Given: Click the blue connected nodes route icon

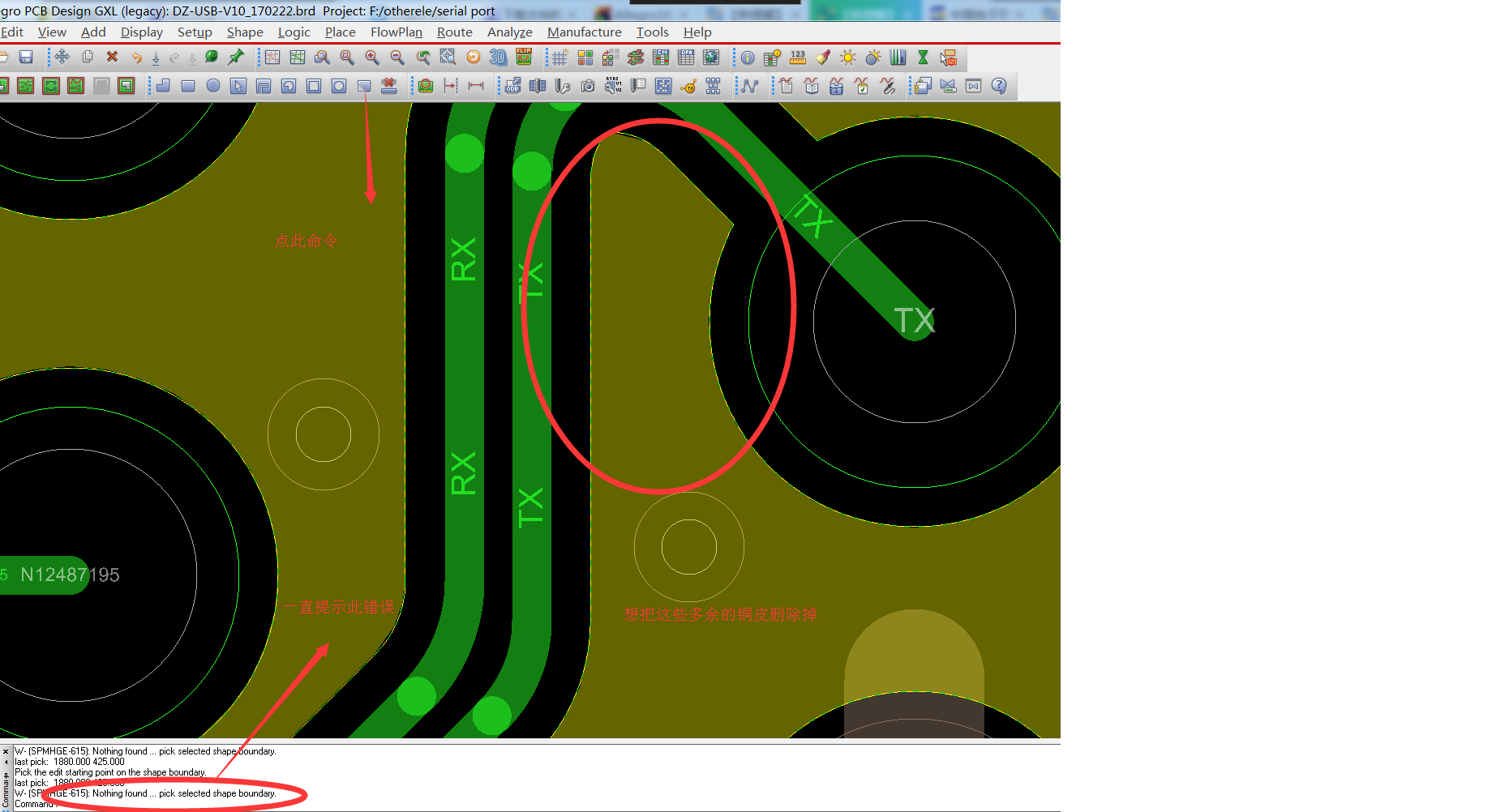Looking at the screenshot, I should (749, 86).
